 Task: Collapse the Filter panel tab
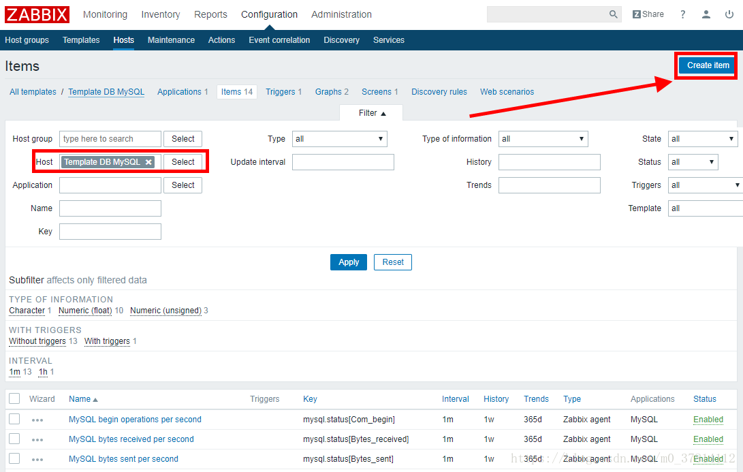pyautogui.click(x=372, y=113)
